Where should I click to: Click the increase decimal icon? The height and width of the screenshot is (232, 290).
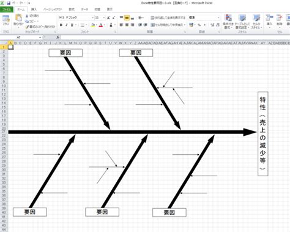(212, 25)
